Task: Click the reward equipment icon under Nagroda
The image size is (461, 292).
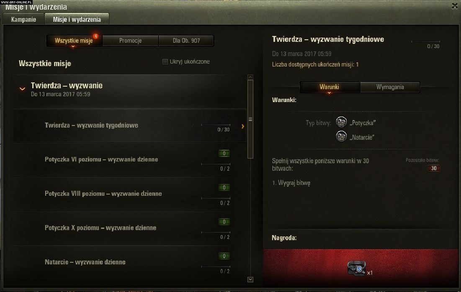Action: 357,268
